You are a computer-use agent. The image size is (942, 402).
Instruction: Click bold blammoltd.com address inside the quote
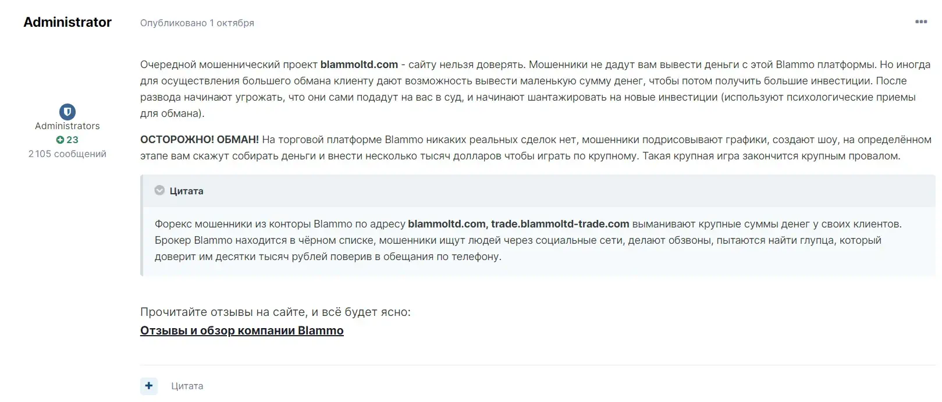coord(447,224)
